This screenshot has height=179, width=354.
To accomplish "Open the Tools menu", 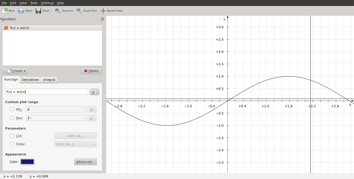I will click(x=34, y=3).
